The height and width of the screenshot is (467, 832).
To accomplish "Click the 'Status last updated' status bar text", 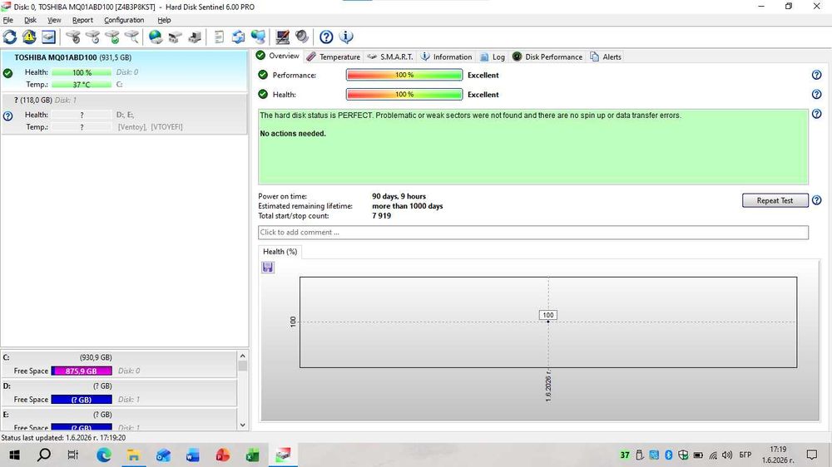I will 63,438.
